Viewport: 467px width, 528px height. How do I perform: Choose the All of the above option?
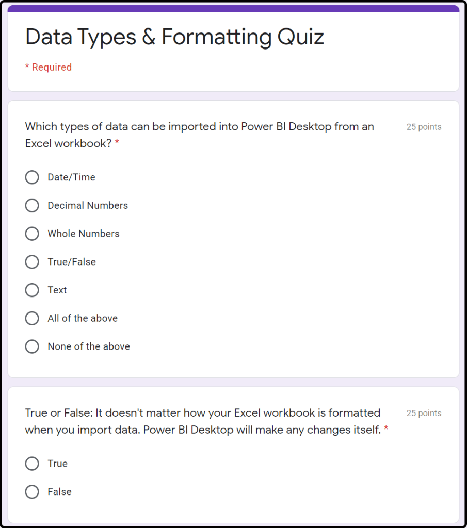point(32,318)
